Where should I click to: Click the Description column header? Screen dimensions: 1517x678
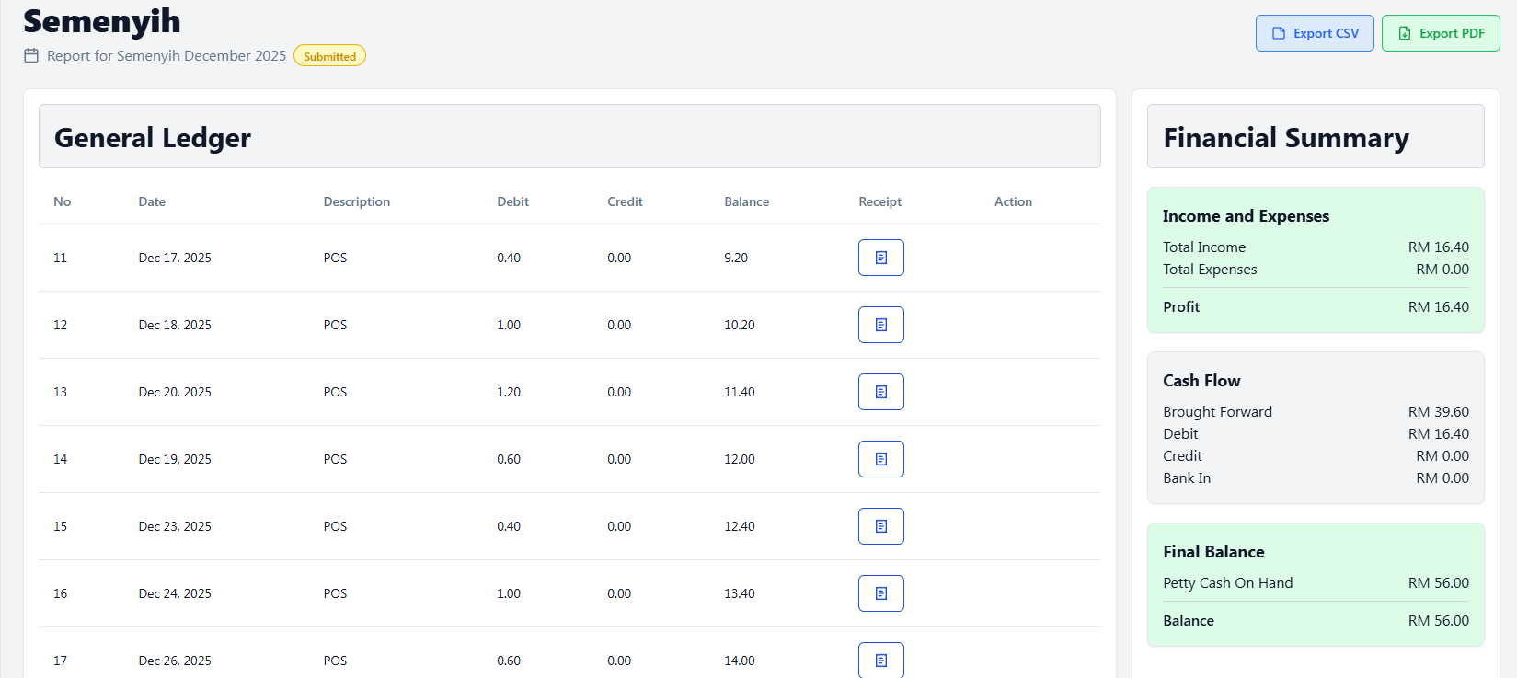(x=356, y=201)
